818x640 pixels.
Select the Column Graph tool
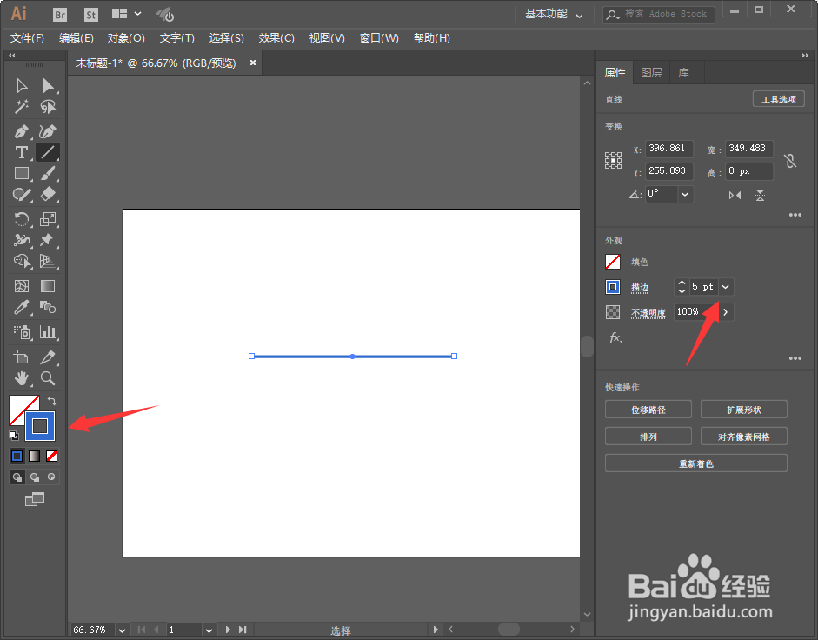pyautogui.click(x=48, y=332)
